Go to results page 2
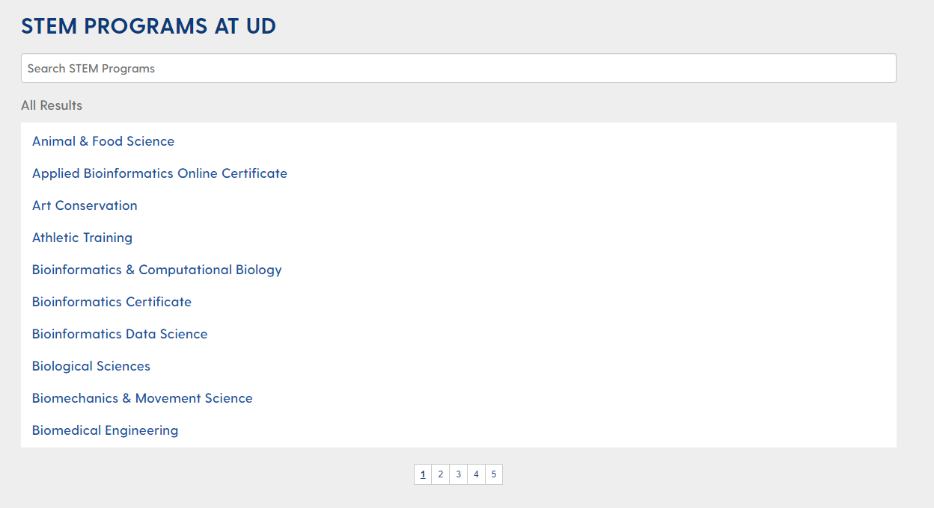Image resolution: width=934 pixels, height=508 pixels. point(440,474)
